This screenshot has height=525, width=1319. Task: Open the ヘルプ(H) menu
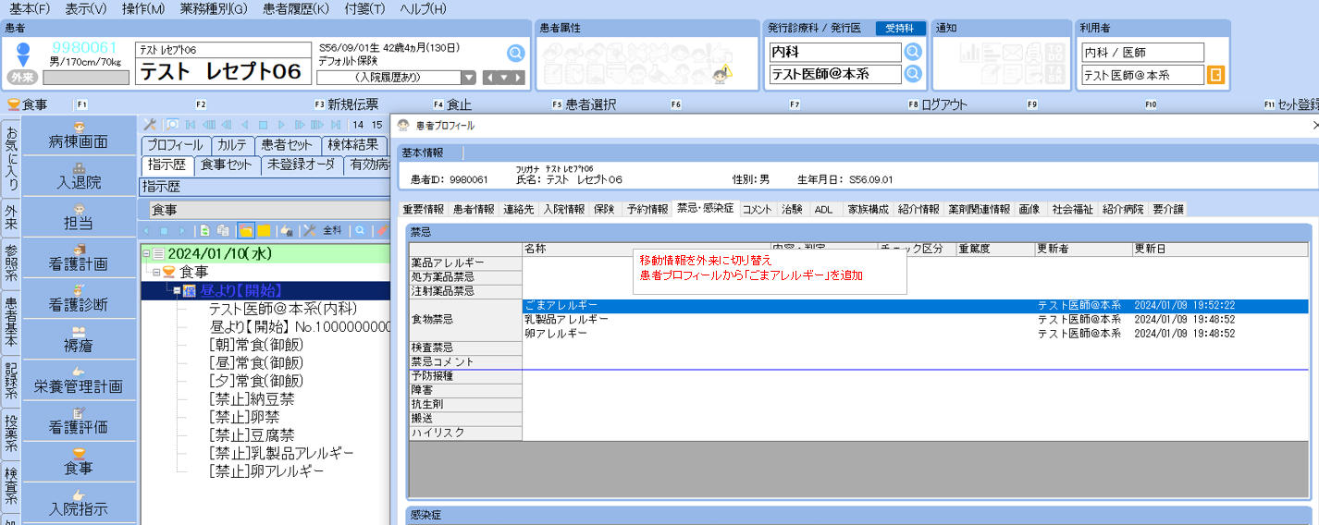tap(423, 8)
